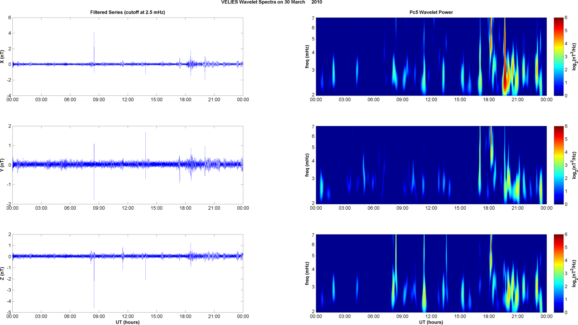The image size is (578, 325).
Task: Click the title 'VELIES Wavelet Spectra on 30 March'
Action: pos(263,2)
